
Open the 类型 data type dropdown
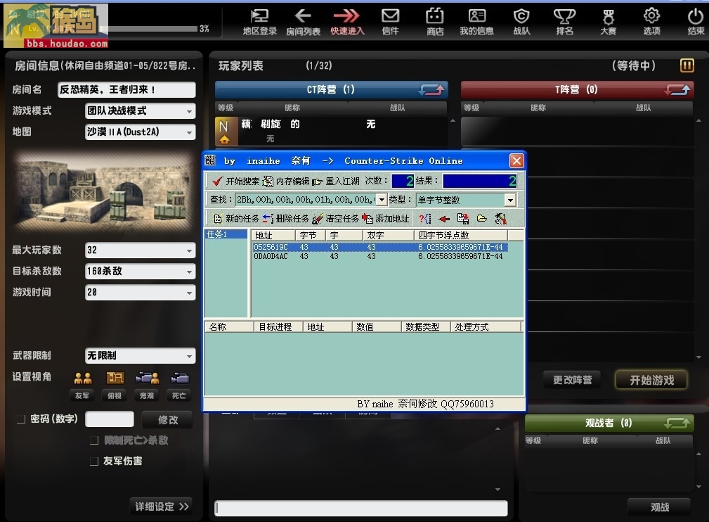click(510, 200)
